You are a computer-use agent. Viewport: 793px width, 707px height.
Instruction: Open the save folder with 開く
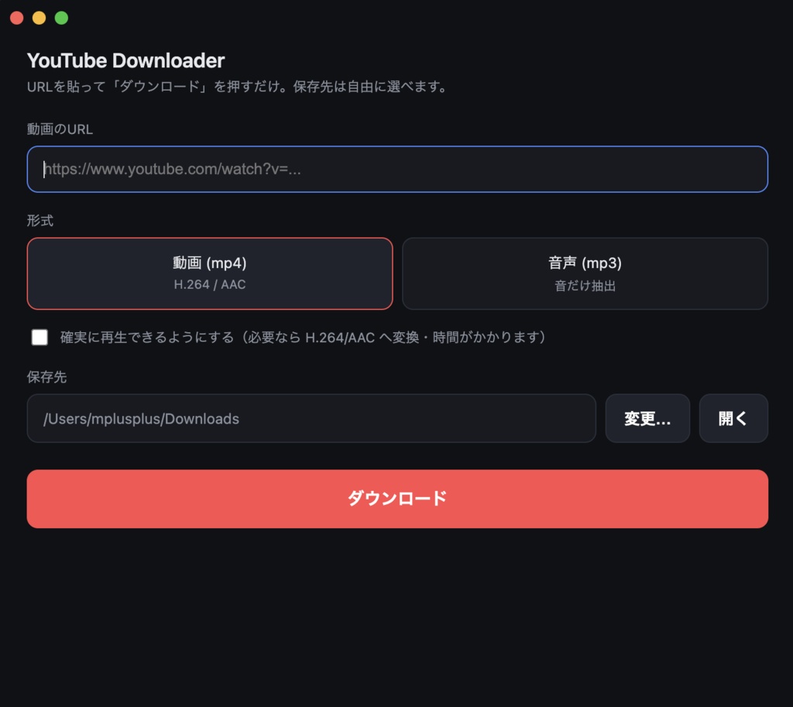[x=733, y=418]
